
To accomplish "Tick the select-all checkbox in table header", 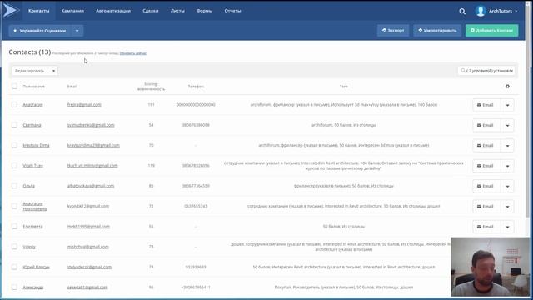I will point(14,87).
